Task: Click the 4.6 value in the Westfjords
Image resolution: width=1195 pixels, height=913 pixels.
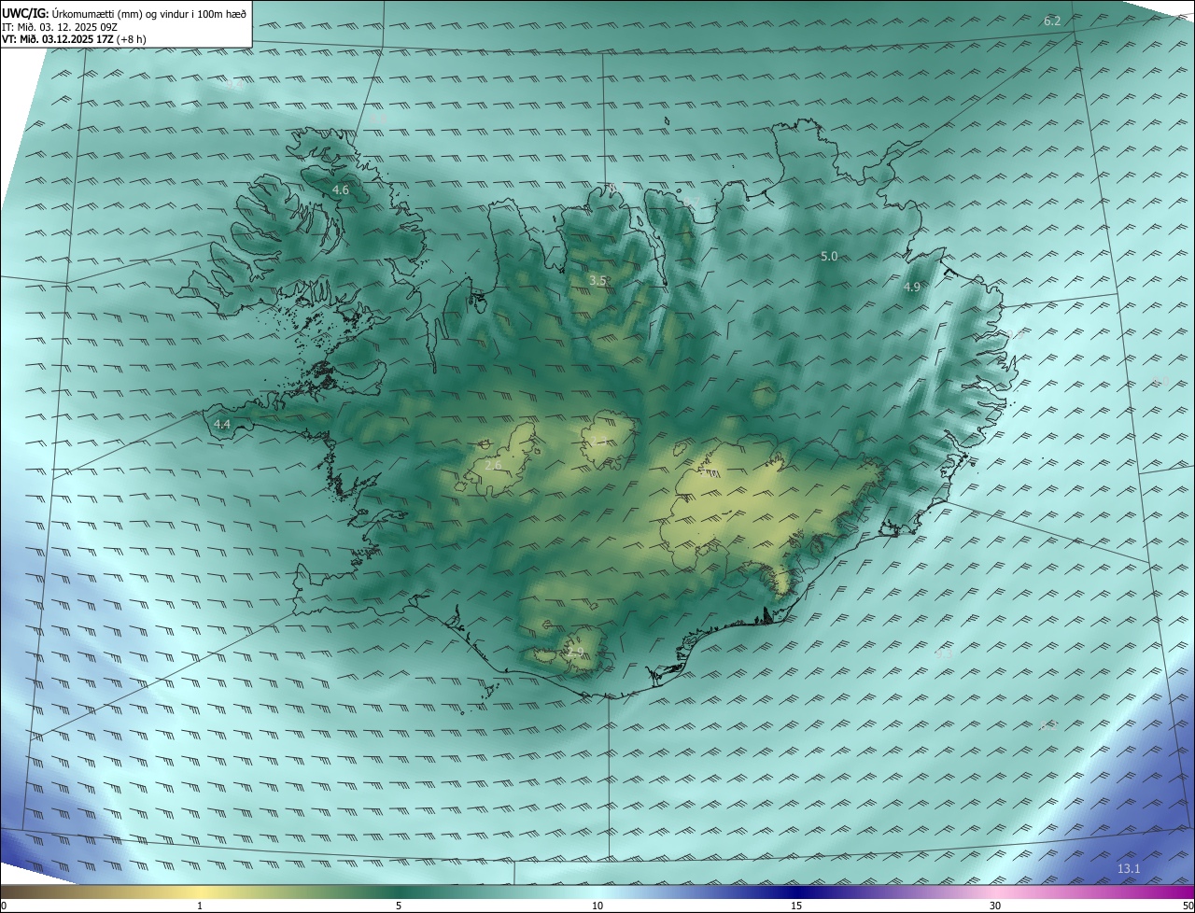Action: point(341,190)
